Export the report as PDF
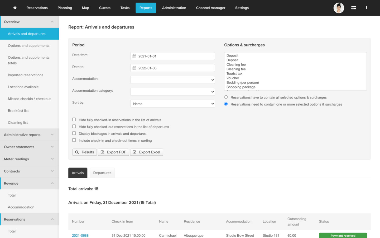380x238 pixels. click(113, 152)
